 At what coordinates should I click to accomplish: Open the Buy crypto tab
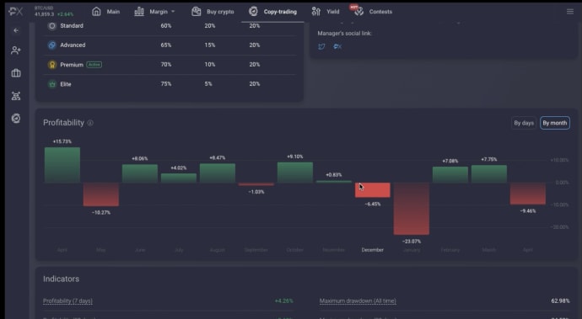click(x=220, y=12)
